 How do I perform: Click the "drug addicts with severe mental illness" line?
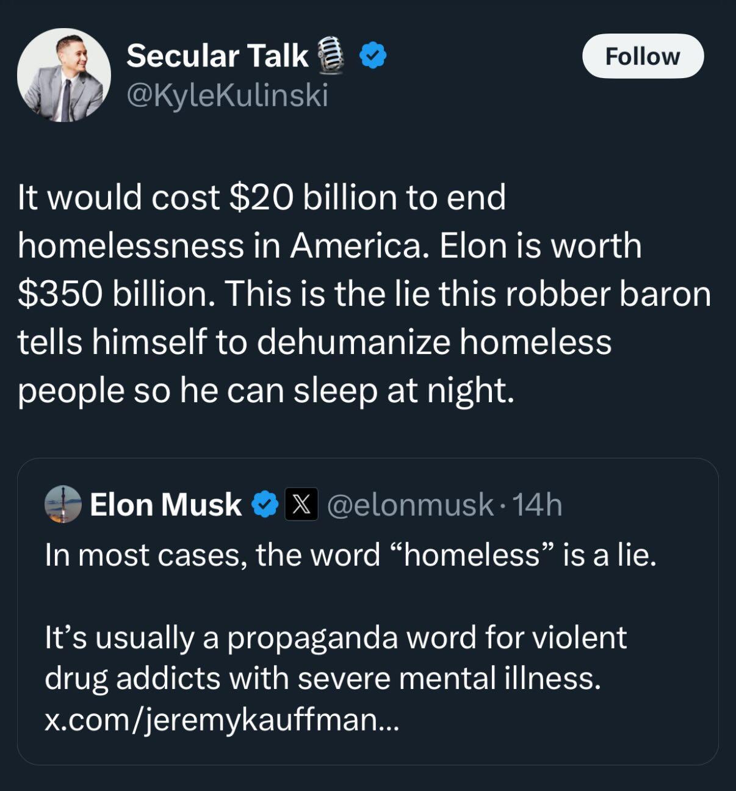(x=322, y=678)
